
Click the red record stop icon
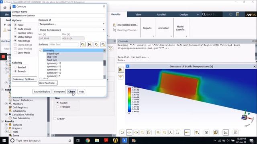point(3,57)
